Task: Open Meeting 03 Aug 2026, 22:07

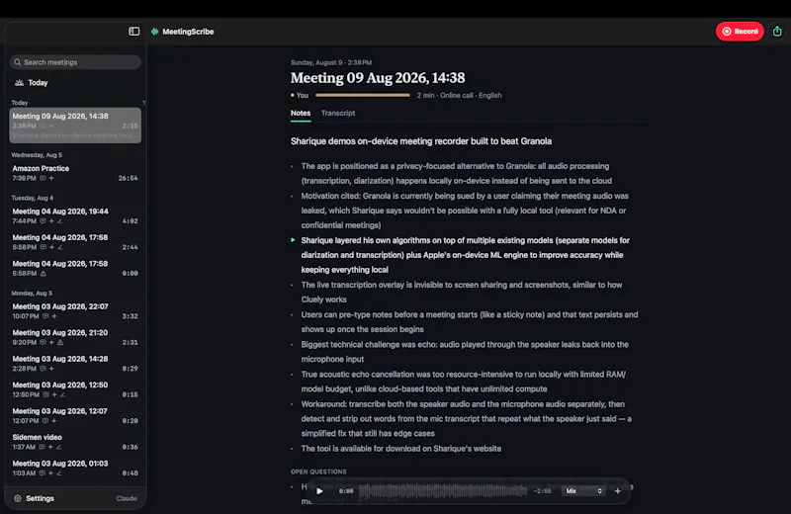Action: pyautogui.click(x=75, y=311)
